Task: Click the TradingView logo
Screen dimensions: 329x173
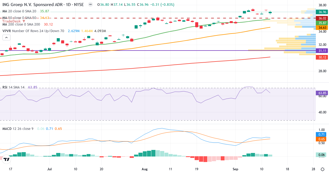Action: point(7,159)
